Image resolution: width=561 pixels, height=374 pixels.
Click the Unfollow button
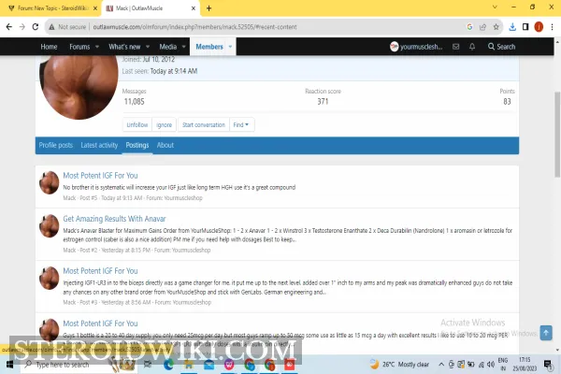137,124
